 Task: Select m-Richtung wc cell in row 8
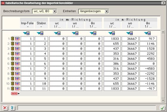click(58, 74)
